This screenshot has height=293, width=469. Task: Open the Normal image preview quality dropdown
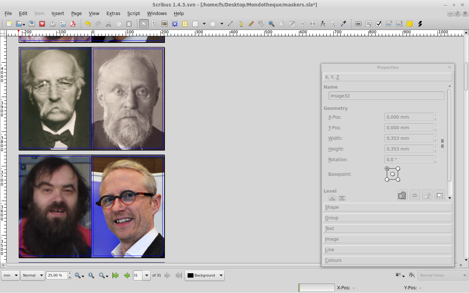click(33, 275)
